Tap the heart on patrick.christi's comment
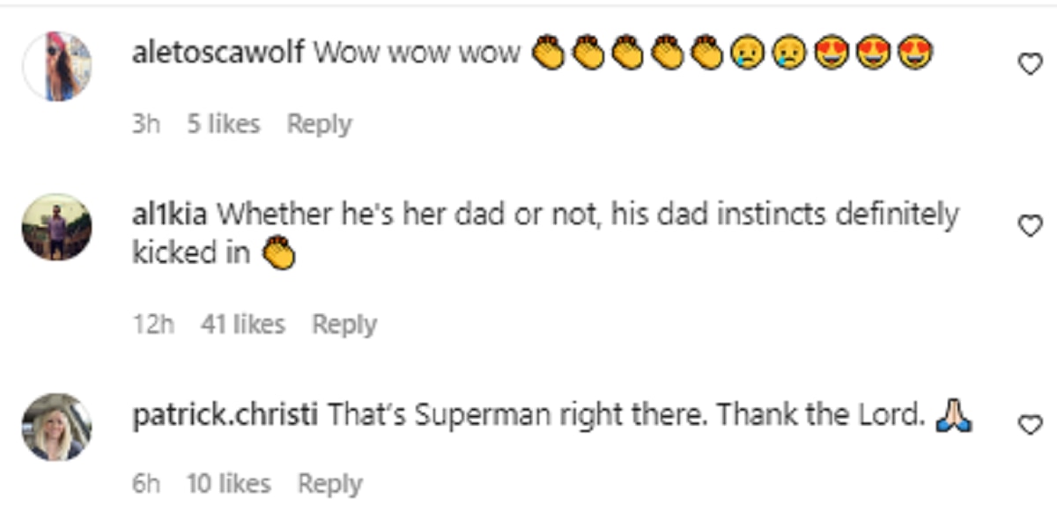Viewport: 1057px width, 512px height. pyautogui.click(x=1029, y=425)
